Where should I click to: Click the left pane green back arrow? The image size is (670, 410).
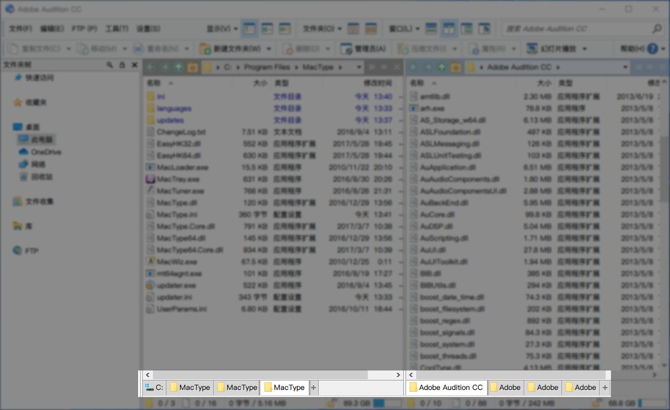click(x=150, y=67)
